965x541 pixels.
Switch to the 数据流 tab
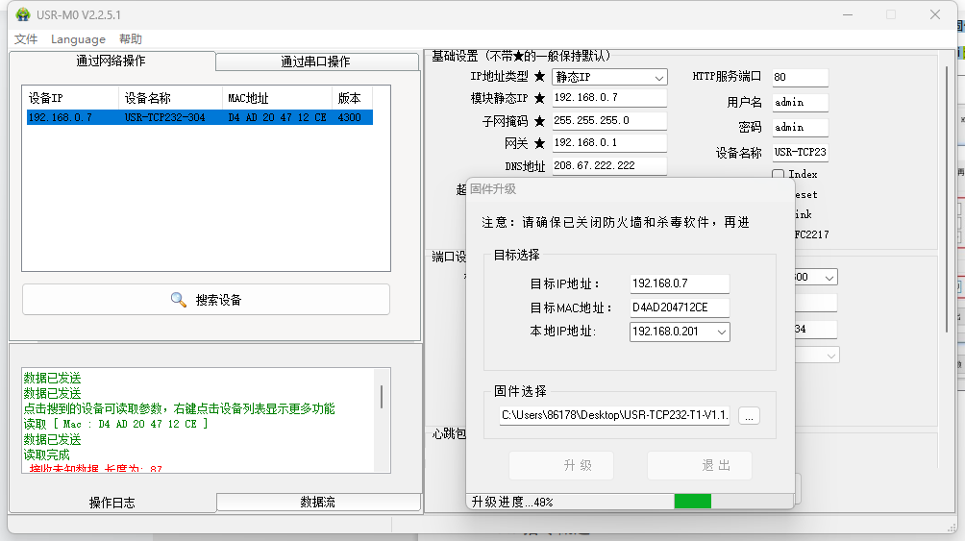318,502
